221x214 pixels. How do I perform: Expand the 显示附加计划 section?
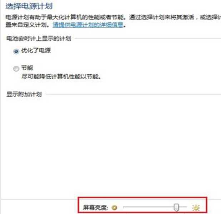pos(24,94)
